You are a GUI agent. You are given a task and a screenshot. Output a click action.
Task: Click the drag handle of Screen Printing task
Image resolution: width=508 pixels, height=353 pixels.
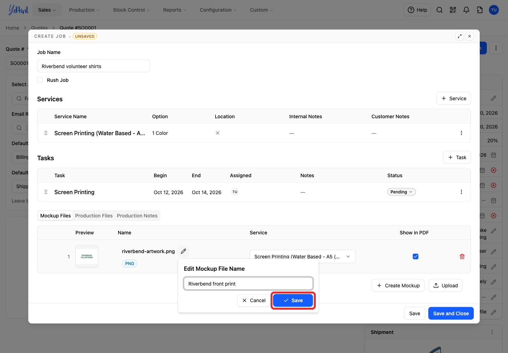point(46,192)
